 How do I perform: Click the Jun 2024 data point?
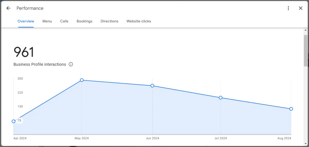pos(152,86)
